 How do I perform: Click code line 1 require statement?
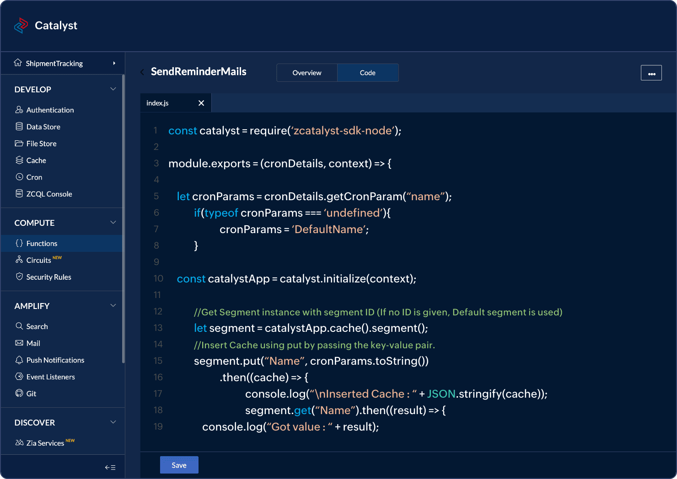click(285, 131)
